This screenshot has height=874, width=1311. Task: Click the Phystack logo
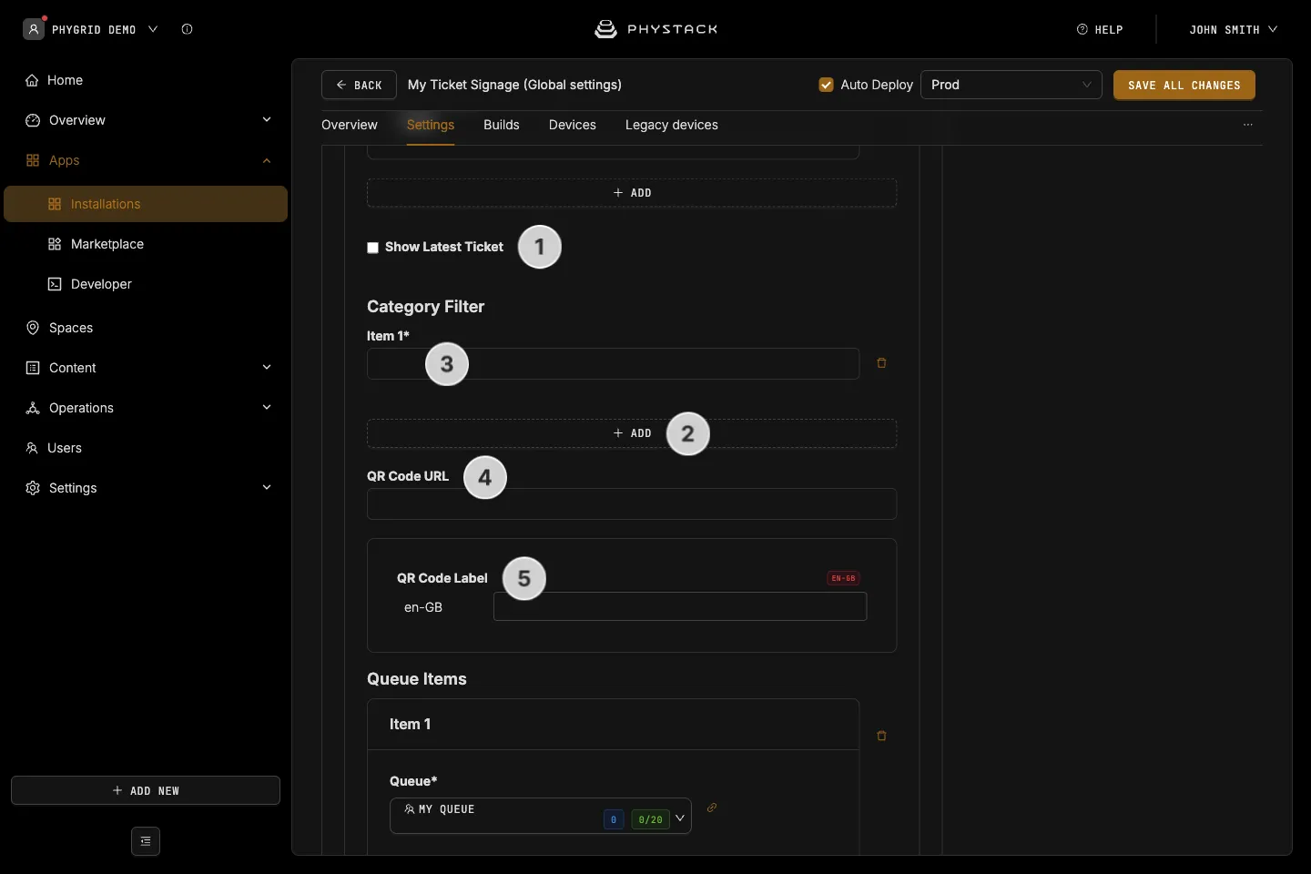click(655, 29)
